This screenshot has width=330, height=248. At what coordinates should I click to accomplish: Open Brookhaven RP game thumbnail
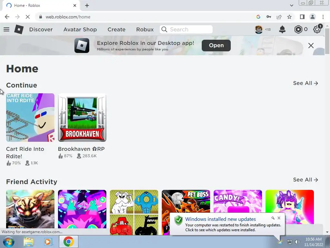[x=82, y=118]
